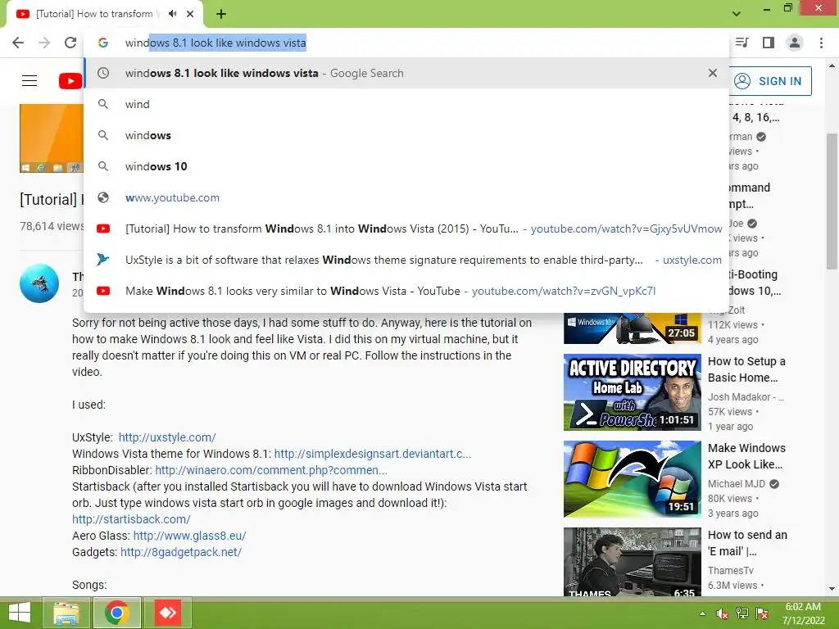Go back with the browser back arrow
This screenshot has width=839, height=629.
point(18,43)
